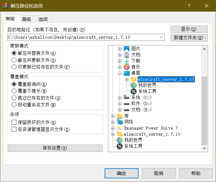The height and width of the screenshot is (182, 216).
Task: Open the destination path dropdown arrow
Action: click(x=162, y=37)
